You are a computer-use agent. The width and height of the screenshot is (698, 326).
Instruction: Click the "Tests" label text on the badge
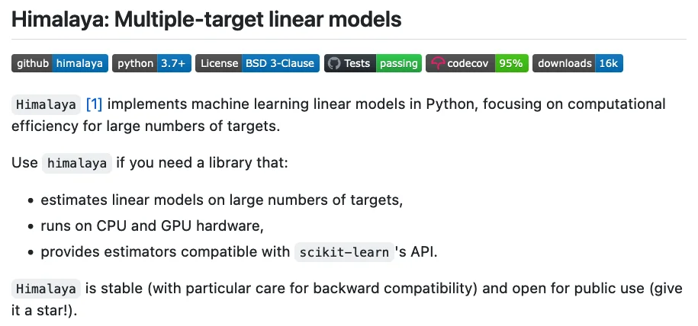click(357, 64)
